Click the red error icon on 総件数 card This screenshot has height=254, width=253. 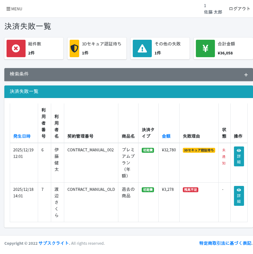pyautogui.click(x=16, y=48)
